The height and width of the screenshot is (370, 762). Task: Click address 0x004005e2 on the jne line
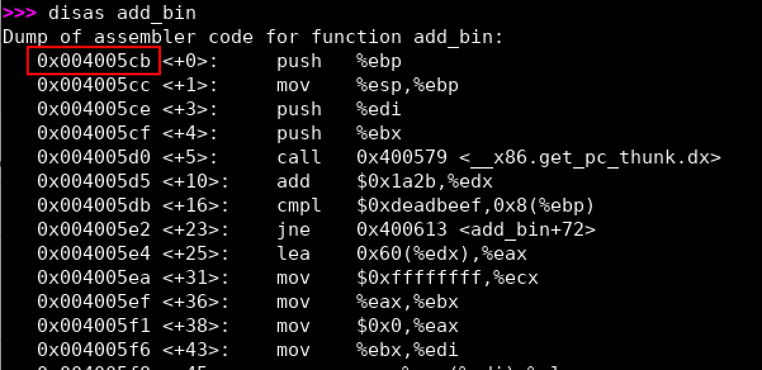coord(93,229)
